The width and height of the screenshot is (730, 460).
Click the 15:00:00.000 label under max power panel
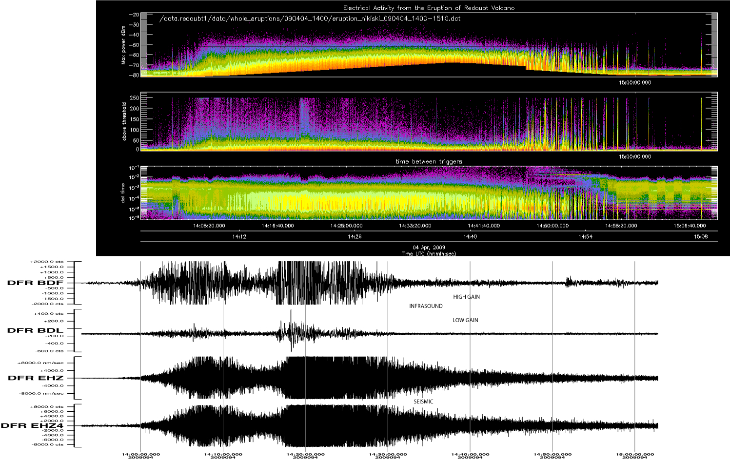tap(635, 83)
